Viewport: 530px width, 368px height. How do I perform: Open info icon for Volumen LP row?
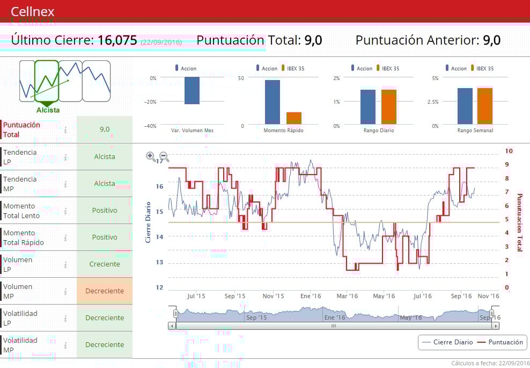[65, 264]
